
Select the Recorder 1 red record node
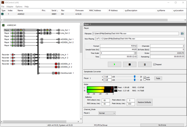(13, 54)
